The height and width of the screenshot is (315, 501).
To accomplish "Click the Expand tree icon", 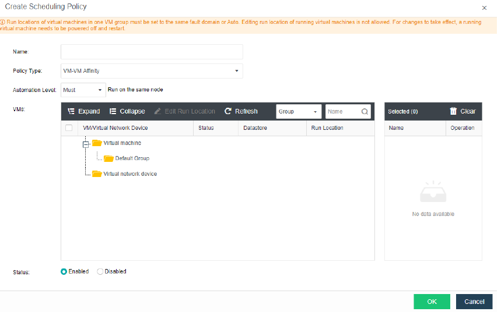I will (71, 111).
